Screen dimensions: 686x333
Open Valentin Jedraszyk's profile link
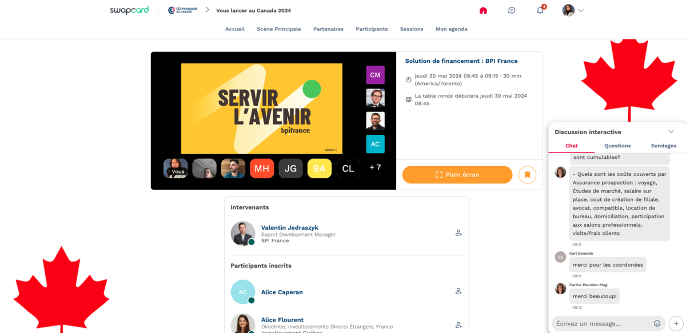289,227
